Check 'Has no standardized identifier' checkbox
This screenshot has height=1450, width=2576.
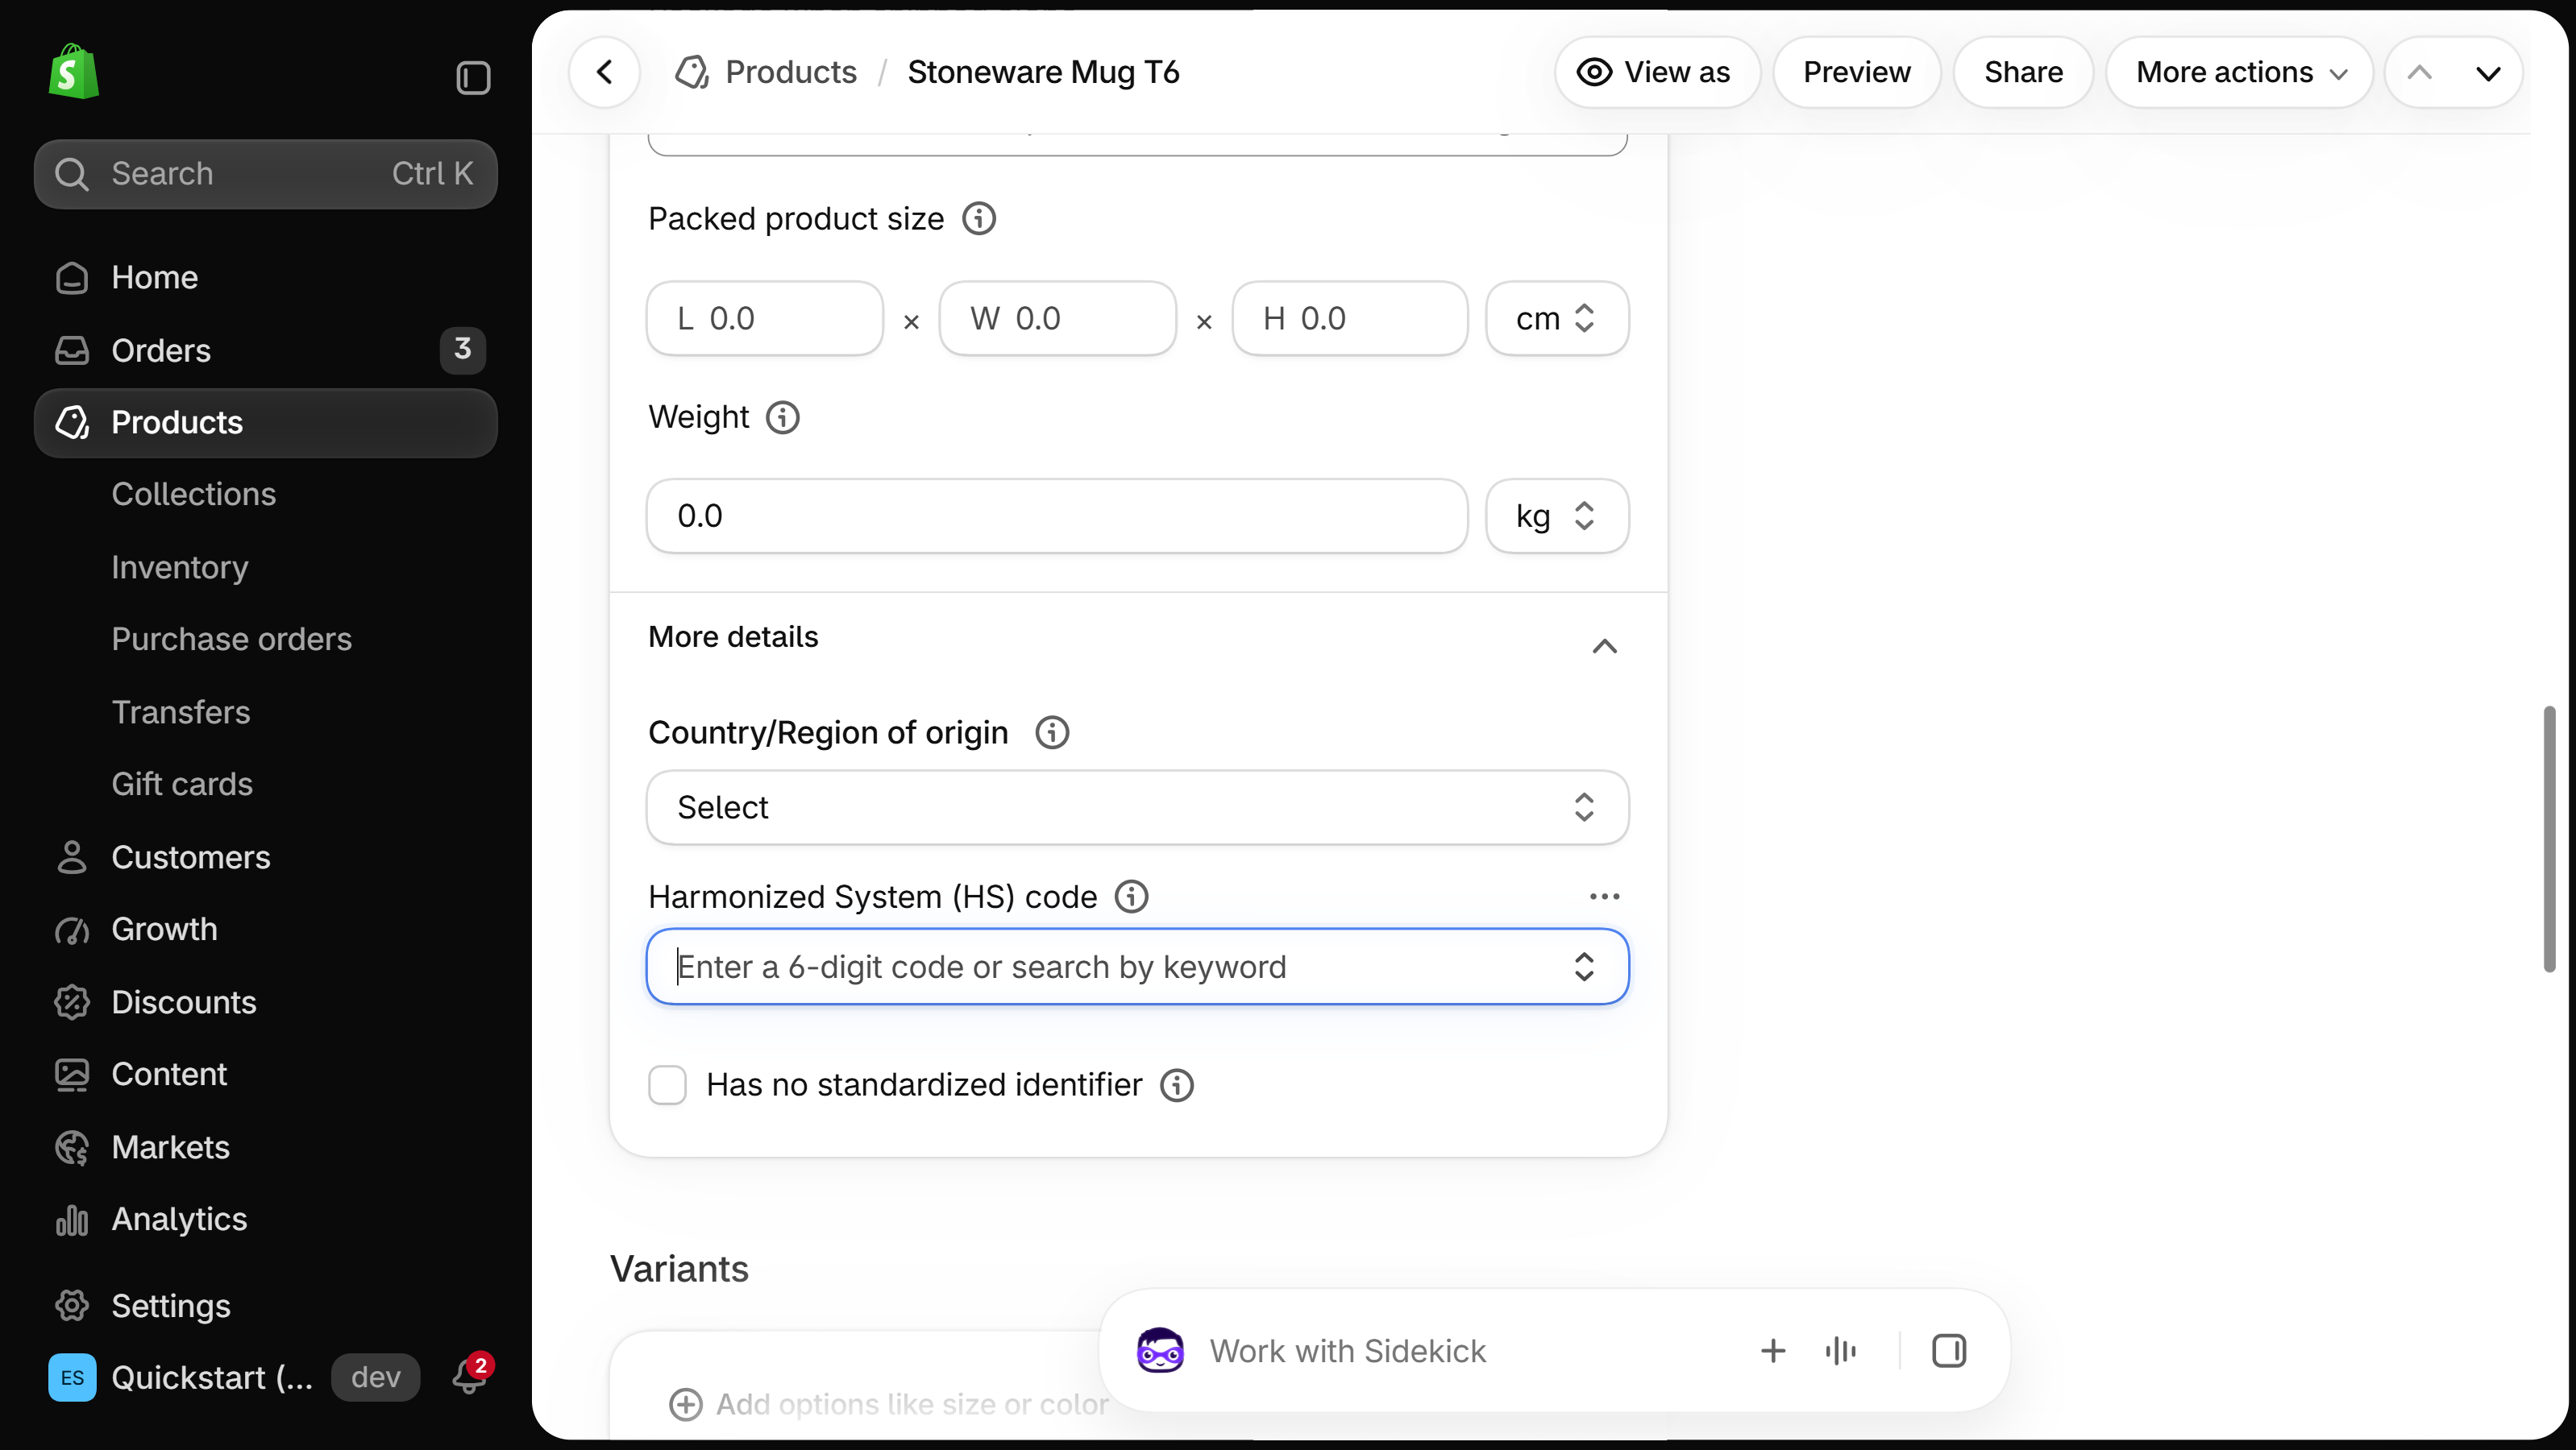[x=667, y=1084]
